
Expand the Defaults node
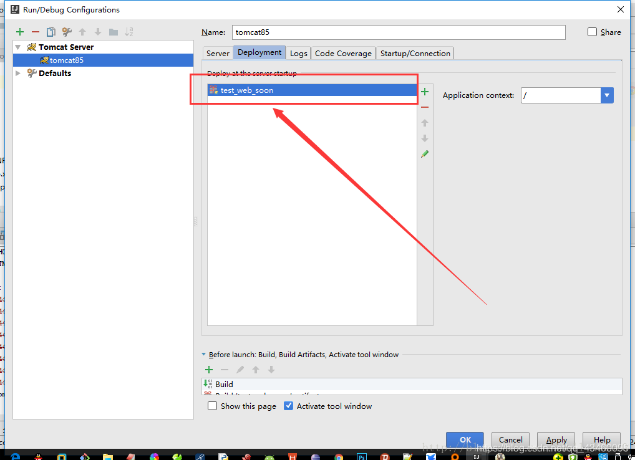[17, 73]
